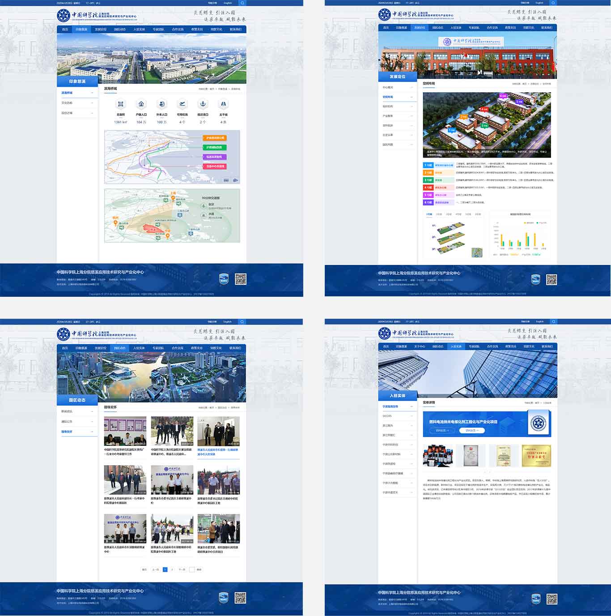This screenshot has width=611, height=616.
Task: Click English link on 印象慈溪 page top bar
Action: click(228, 3)
